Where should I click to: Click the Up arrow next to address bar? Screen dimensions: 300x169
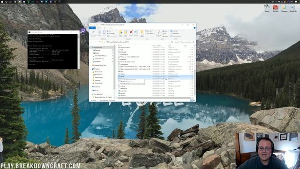click(x=100, y=42)
